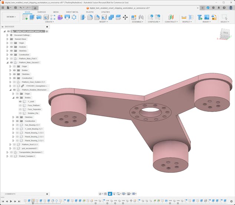This screenshot has width=235, height=205.
Task: Click the timeline Play button
Action: click(x=11, y=201)
